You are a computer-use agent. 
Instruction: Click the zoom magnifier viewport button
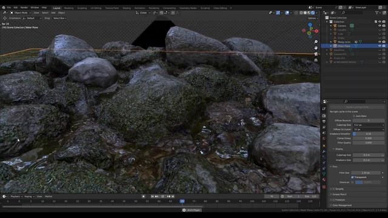(x=316, y=42)
